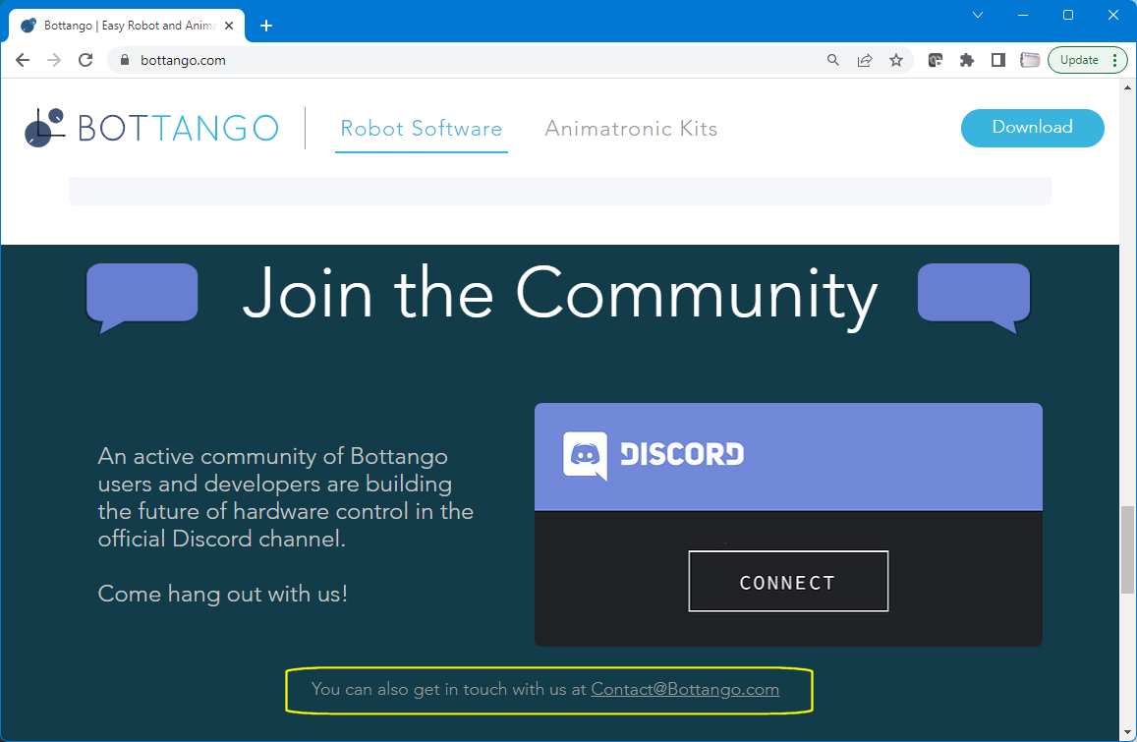
Task: Click the Bottango logo in the header
Action: [150, 129]
